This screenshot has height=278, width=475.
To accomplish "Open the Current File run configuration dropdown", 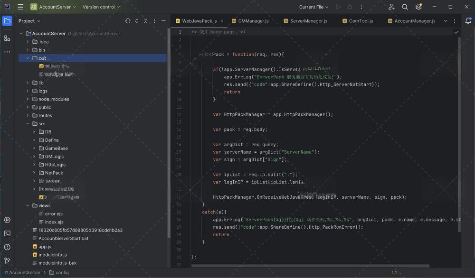I will (314, 7).
